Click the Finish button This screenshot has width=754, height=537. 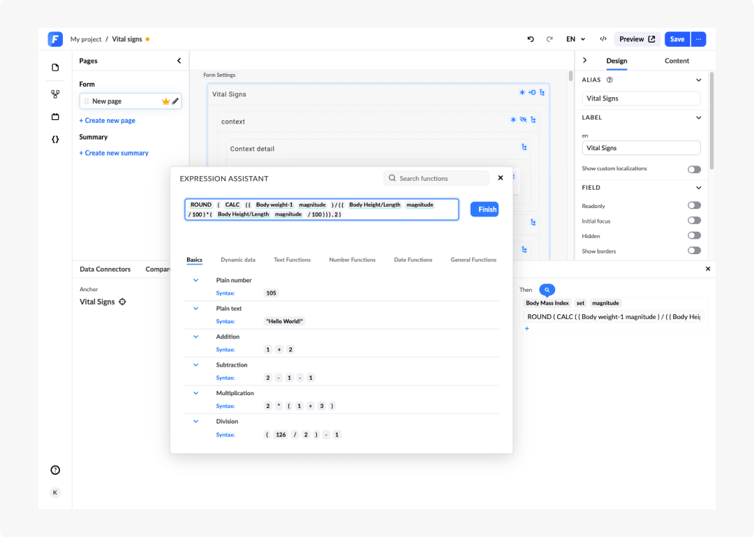coord(485,209)
